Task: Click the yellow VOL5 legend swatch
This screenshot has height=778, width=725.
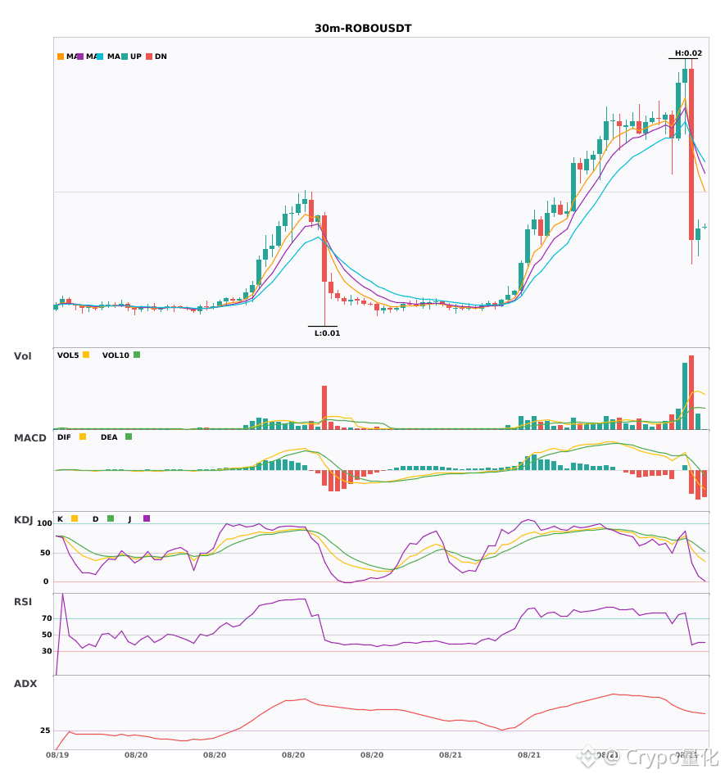Action: pos(86,355)
